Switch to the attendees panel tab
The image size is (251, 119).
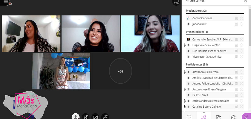pyautogui.click(x=204, y=117)
